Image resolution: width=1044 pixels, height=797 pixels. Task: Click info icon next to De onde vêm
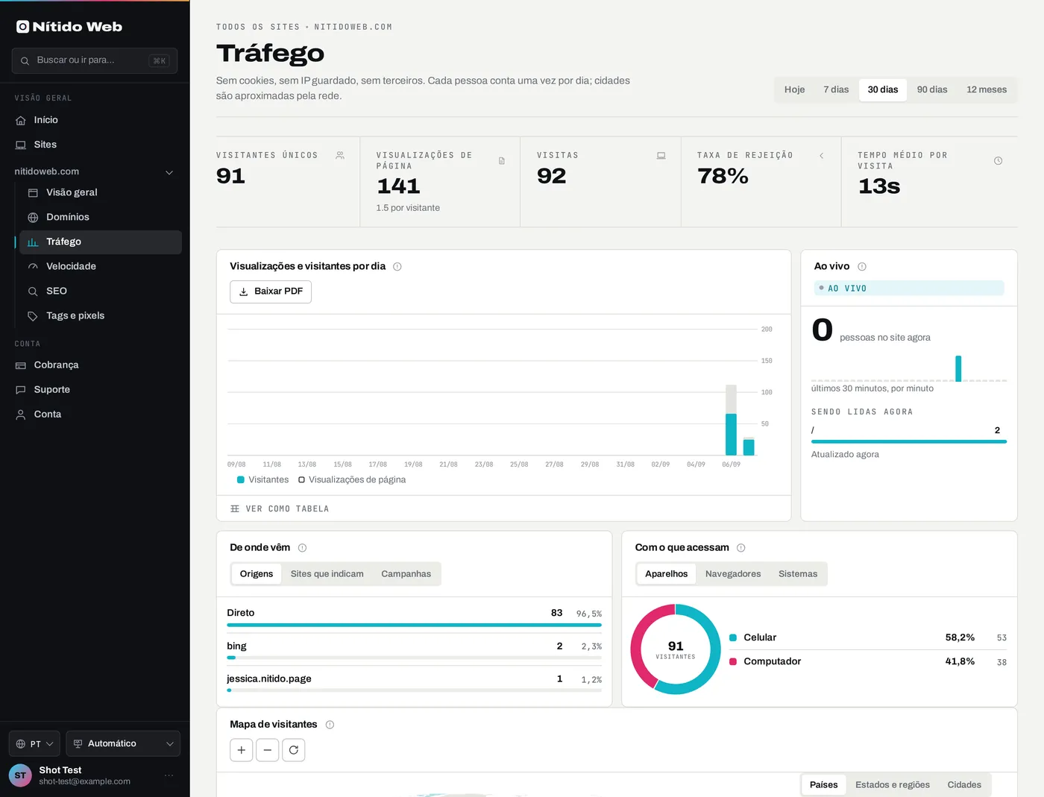302,548
